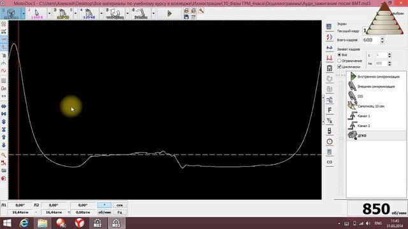
Task: Adjust 'Всего кадров' 600 stepper arrows
Action: pos(382,40)
